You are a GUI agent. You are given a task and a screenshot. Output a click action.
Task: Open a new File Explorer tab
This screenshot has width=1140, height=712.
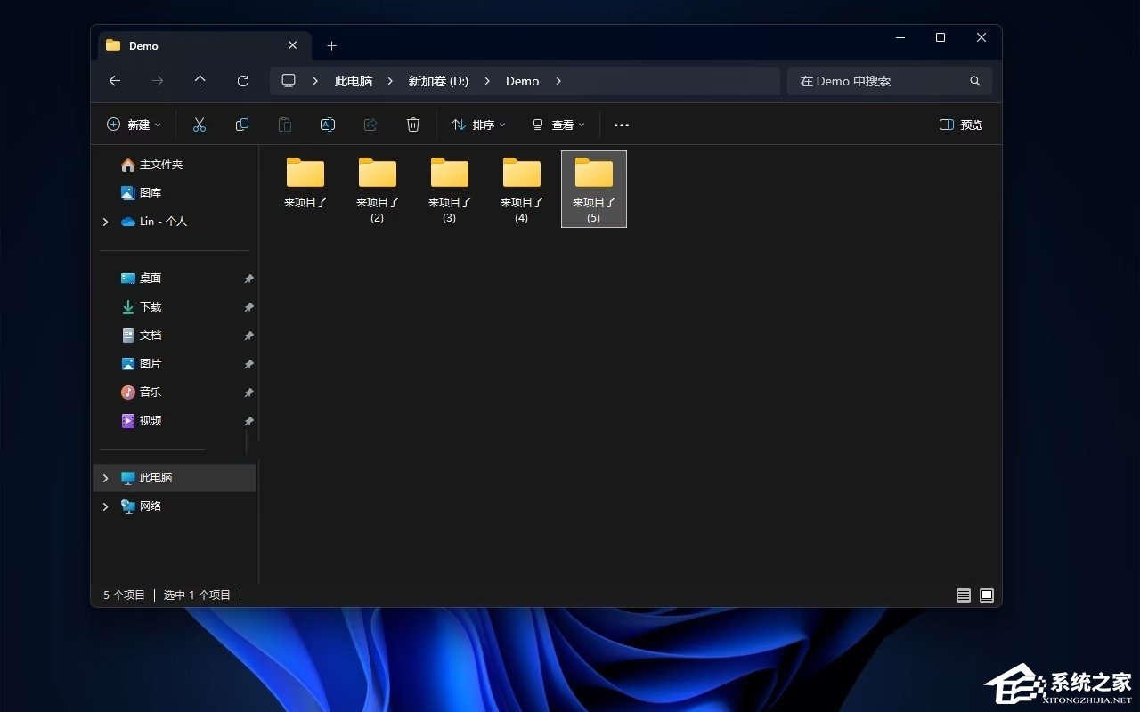[331, 45]
